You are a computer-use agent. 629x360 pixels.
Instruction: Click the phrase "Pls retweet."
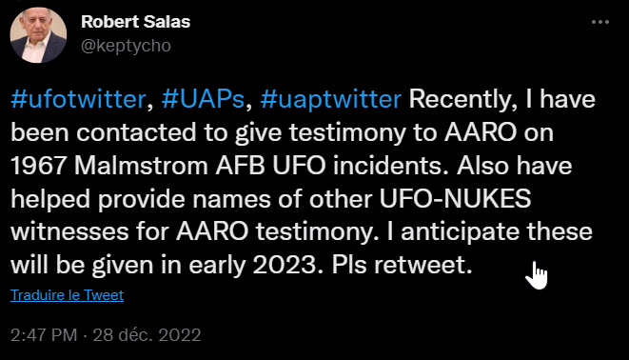(x=403, y=265)
